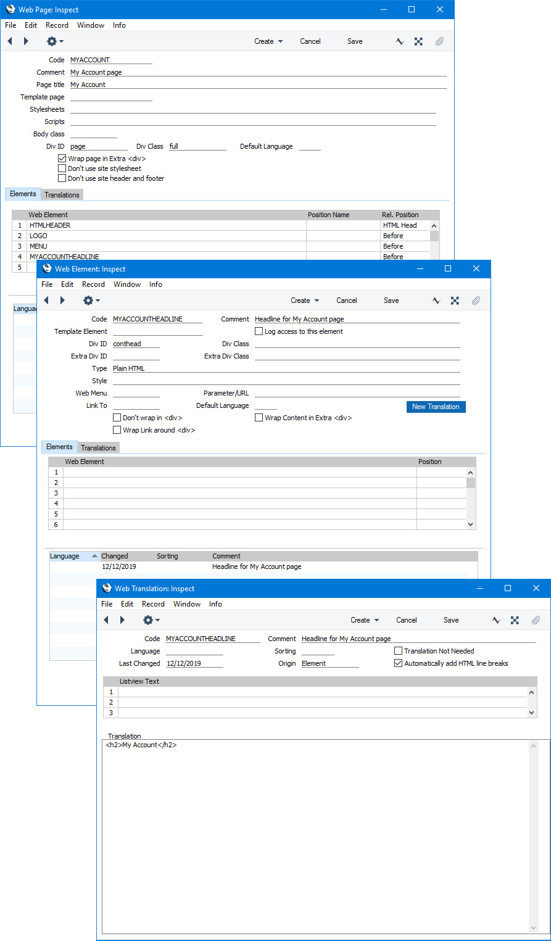
Task: Open attachments paperclip in Web Page window
Action: pyautogui.click(x=439, y=41)
